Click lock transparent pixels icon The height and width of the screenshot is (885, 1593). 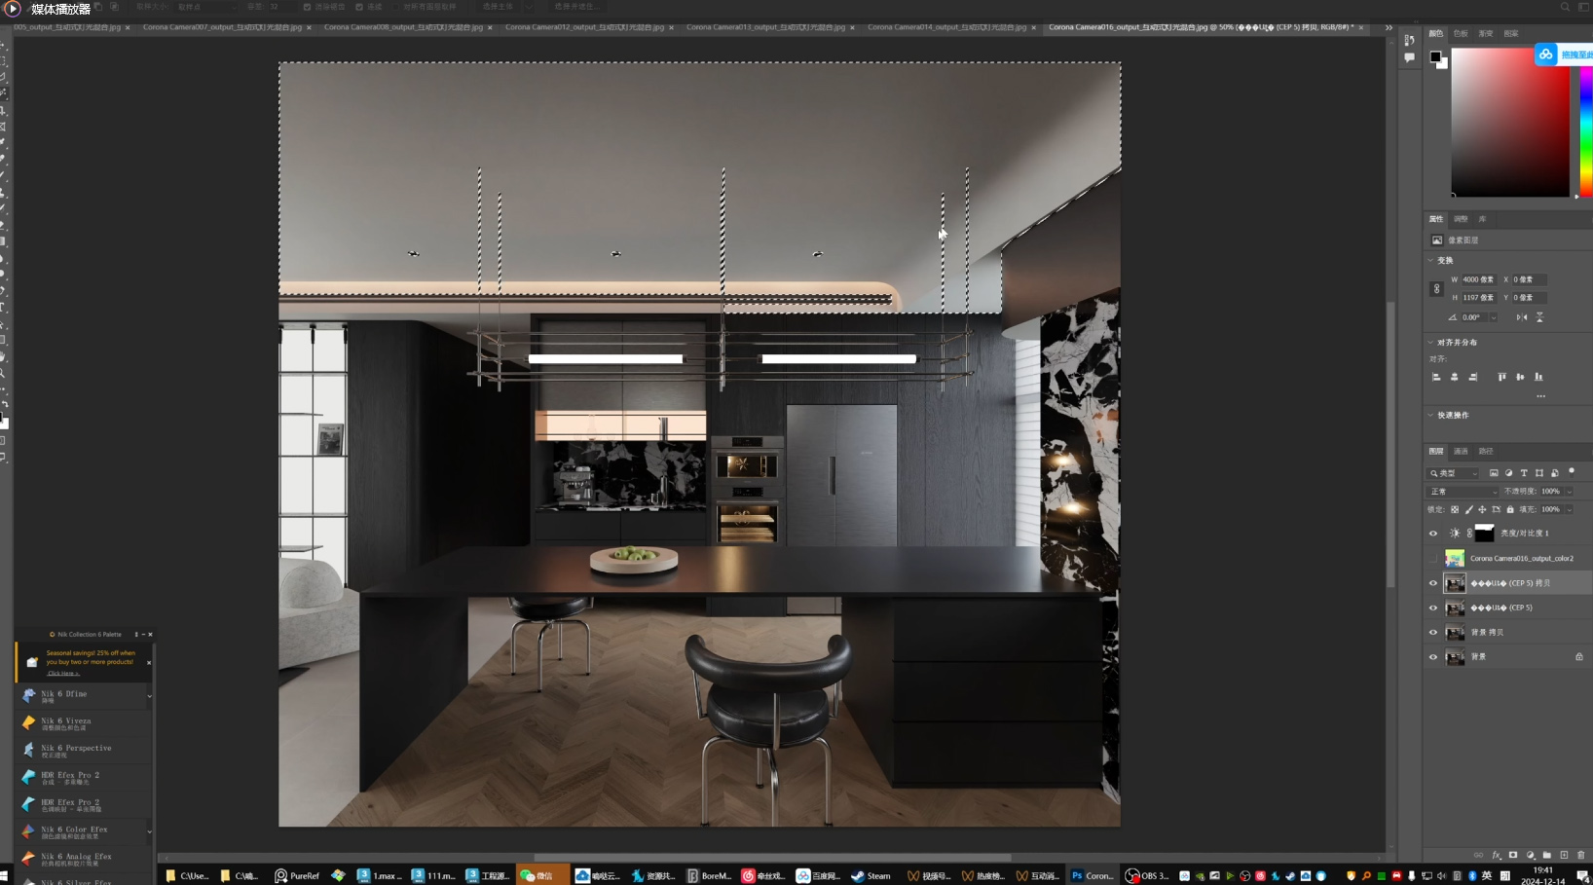1455,509
